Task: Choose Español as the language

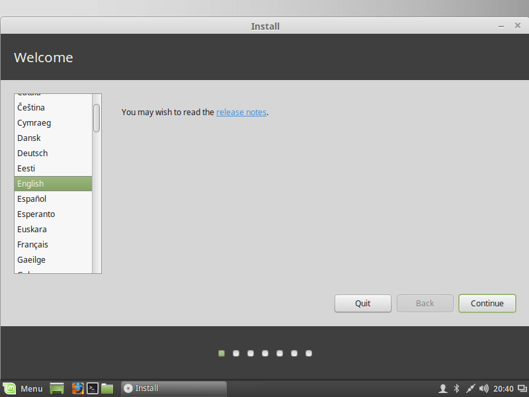Action: click(53, 198)
